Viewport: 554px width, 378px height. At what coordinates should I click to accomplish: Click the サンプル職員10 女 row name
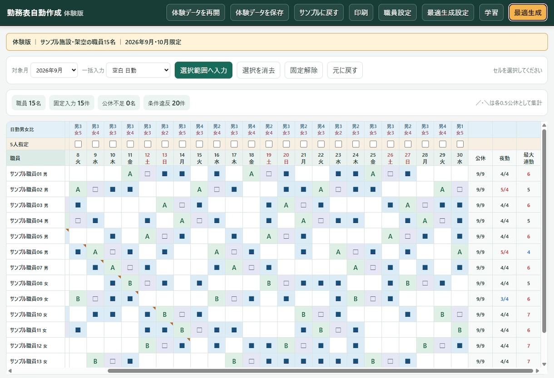point(29,314)
